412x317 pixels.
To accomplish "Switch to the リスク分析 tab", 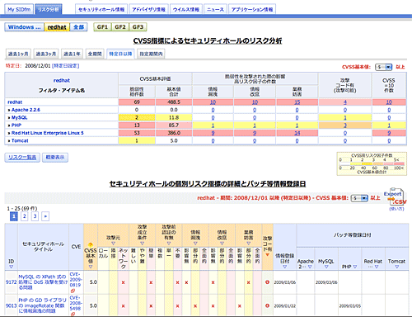I will coord(49,9).
